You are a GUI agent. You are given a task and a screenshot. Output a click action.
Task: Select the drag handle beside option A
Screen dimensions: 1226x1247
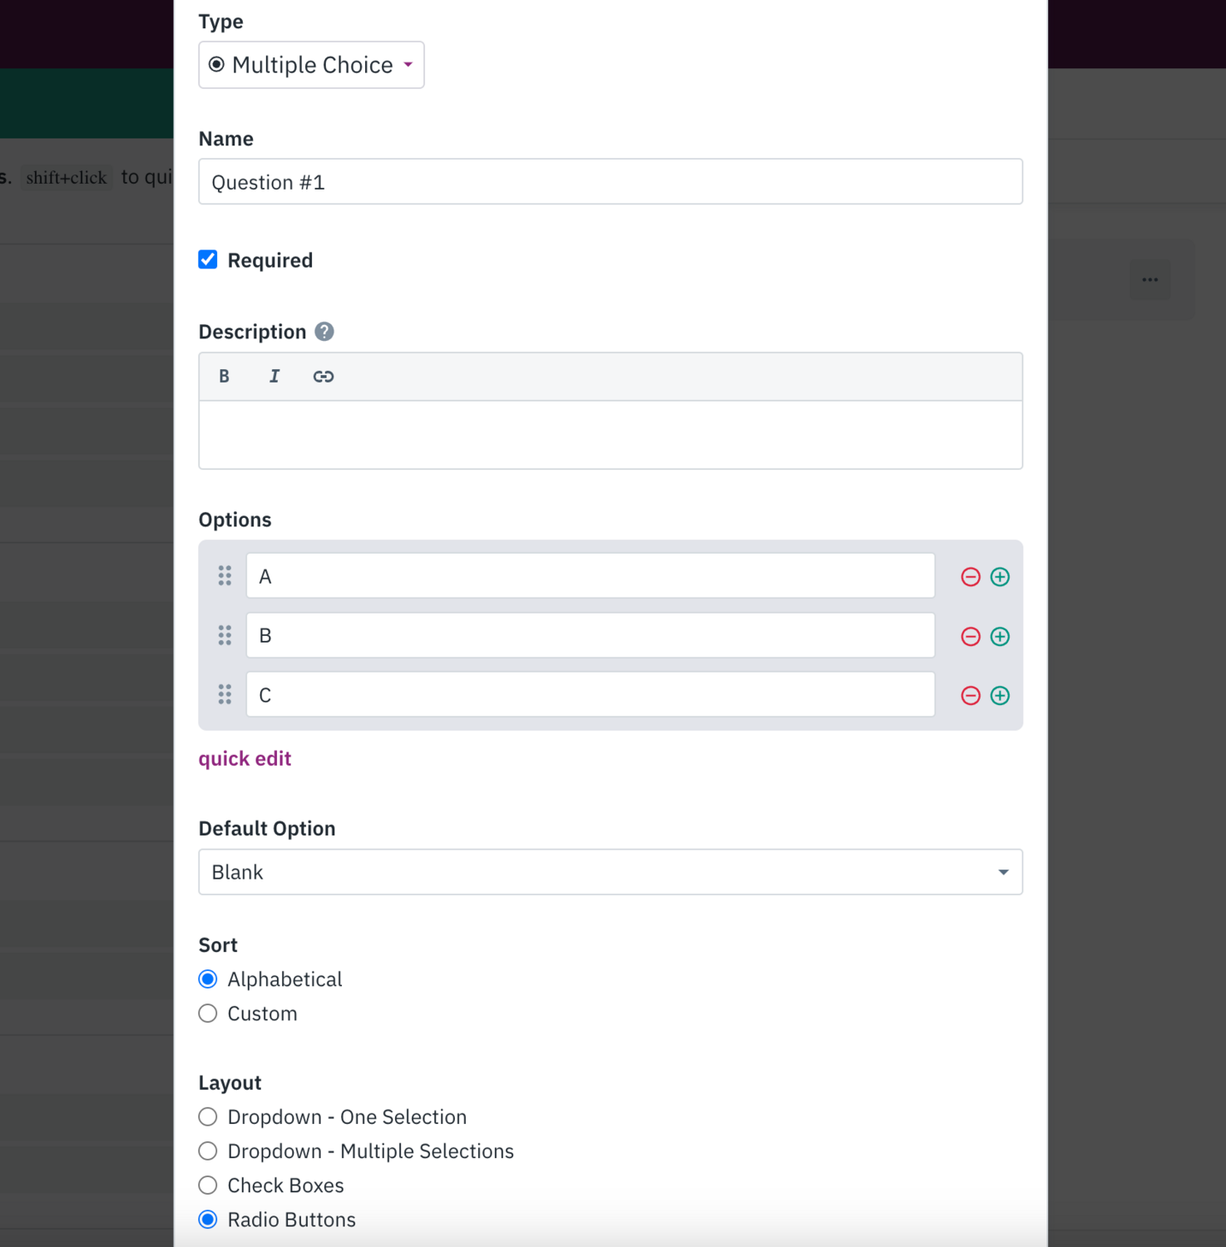pos(223,575)
